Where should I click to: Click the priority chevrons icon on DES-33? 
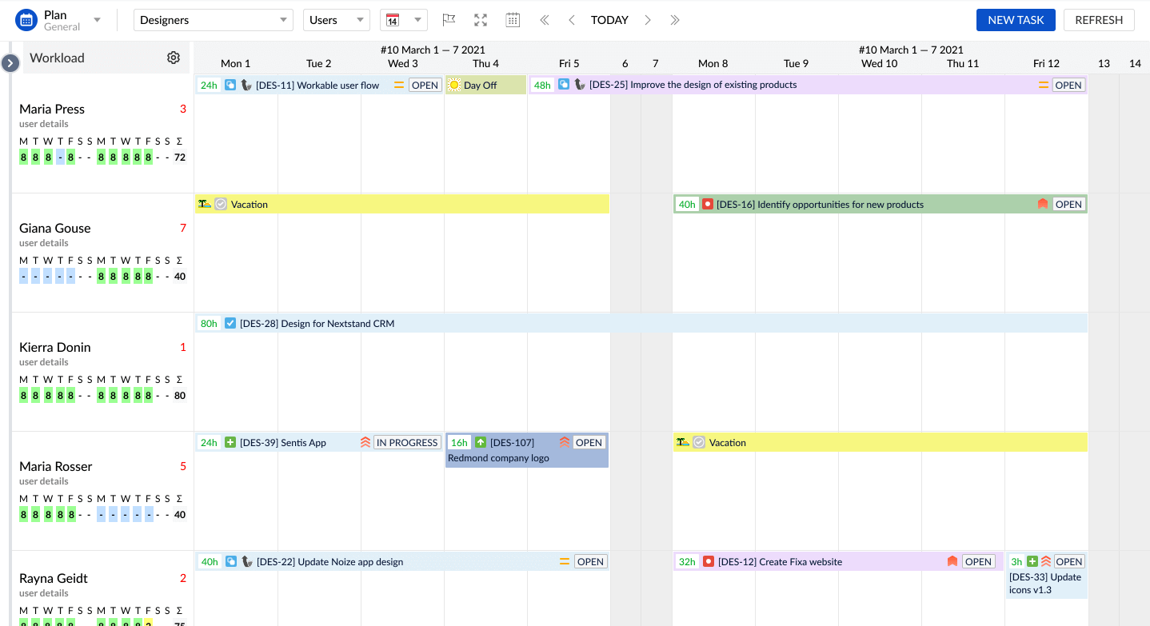pos(1045,560)
